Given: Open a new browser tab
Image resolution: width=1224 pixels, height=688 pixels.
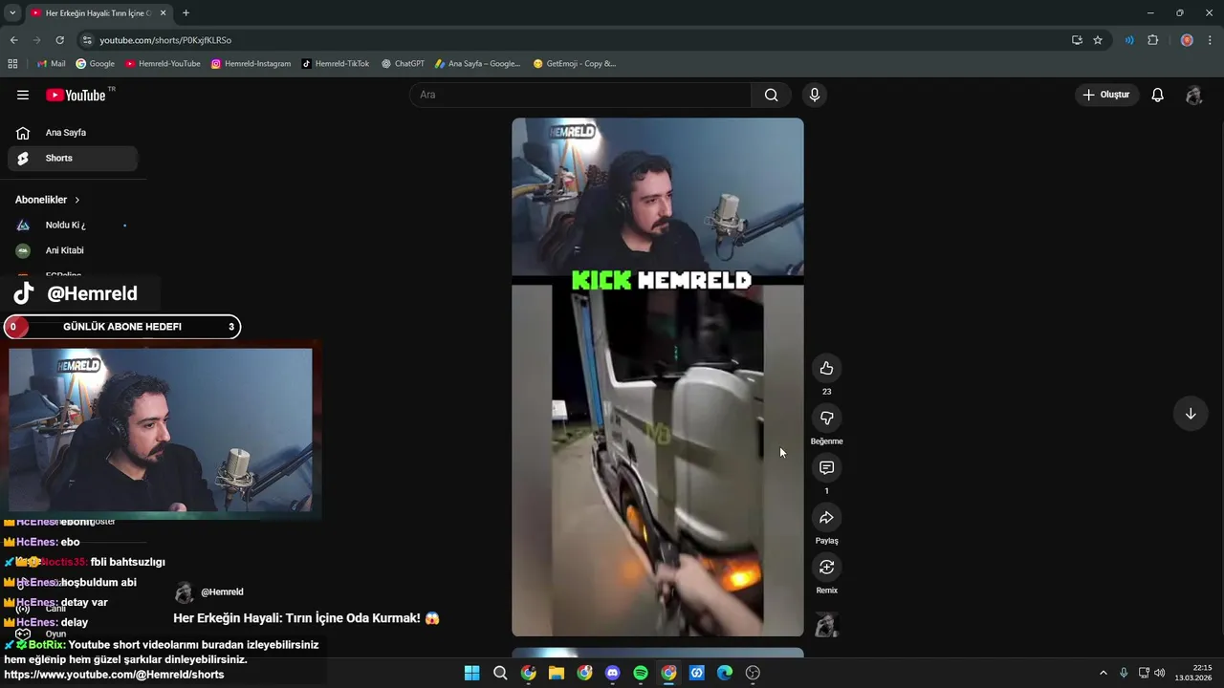Looking at the screenshot, I should (186, 12).
